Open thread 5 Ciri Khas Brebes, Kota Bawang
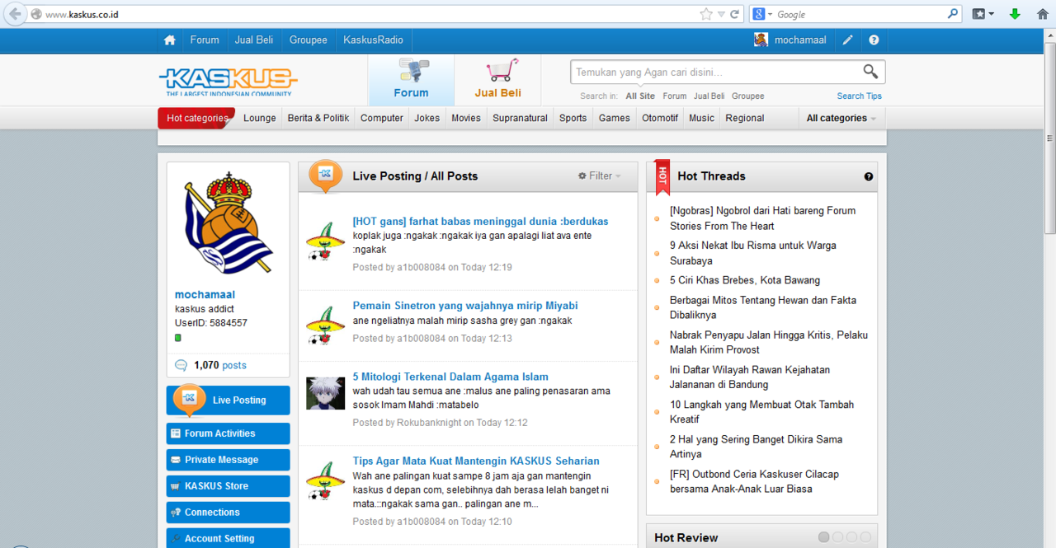The width and height of the screenshot is (1056, 548). click(x=745, y=280)
